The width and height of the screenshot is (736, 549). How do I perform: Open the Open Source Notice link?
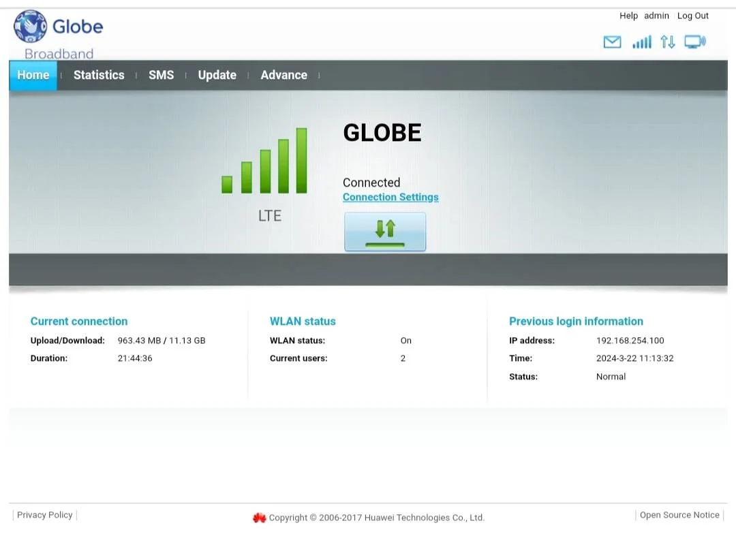click(679, 515)
